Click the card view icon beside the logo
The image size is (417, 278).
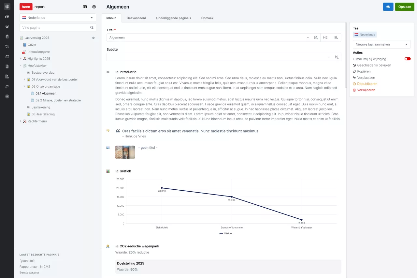pos(85,7)
